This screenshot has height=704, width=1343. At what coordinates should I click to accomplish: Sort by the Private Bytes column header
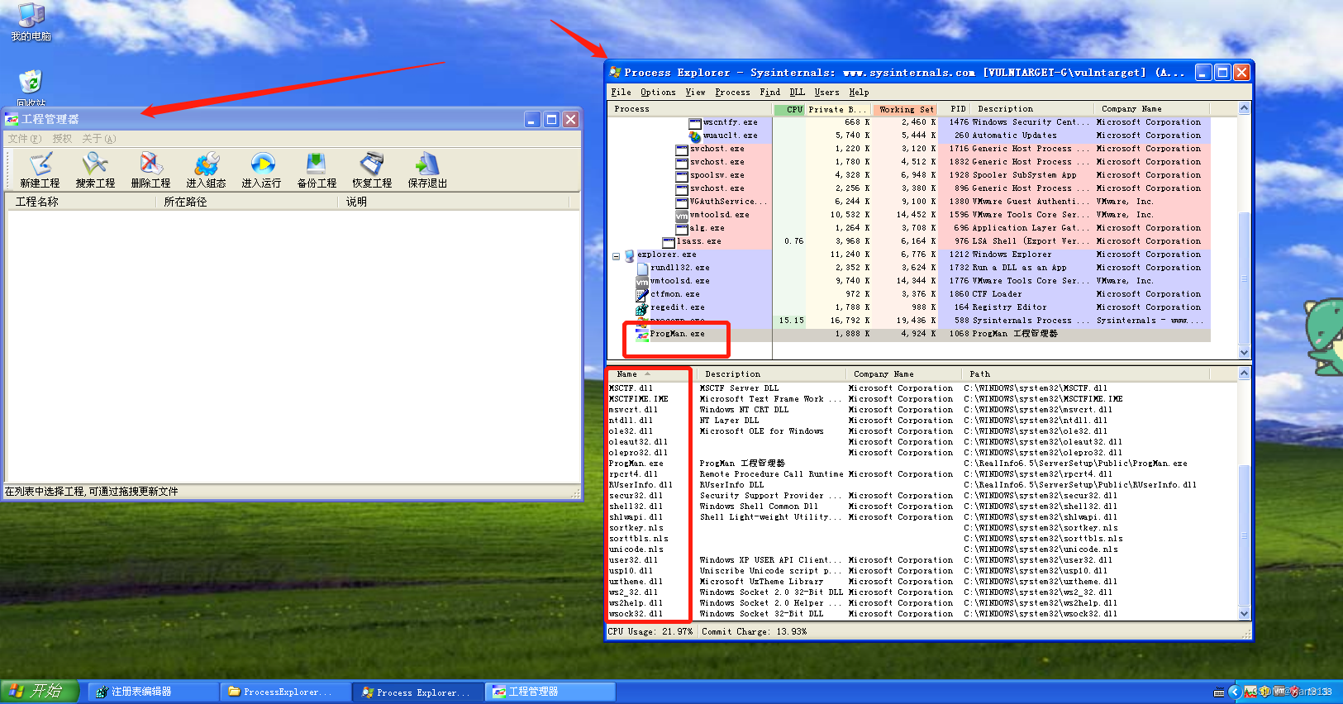838,109
